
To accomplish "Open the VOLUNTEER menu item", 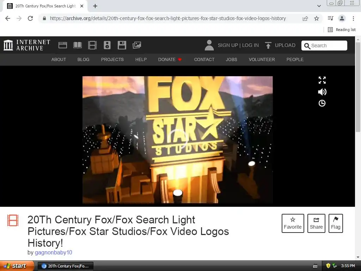I will pyautogui.click(x=262, y=59).
